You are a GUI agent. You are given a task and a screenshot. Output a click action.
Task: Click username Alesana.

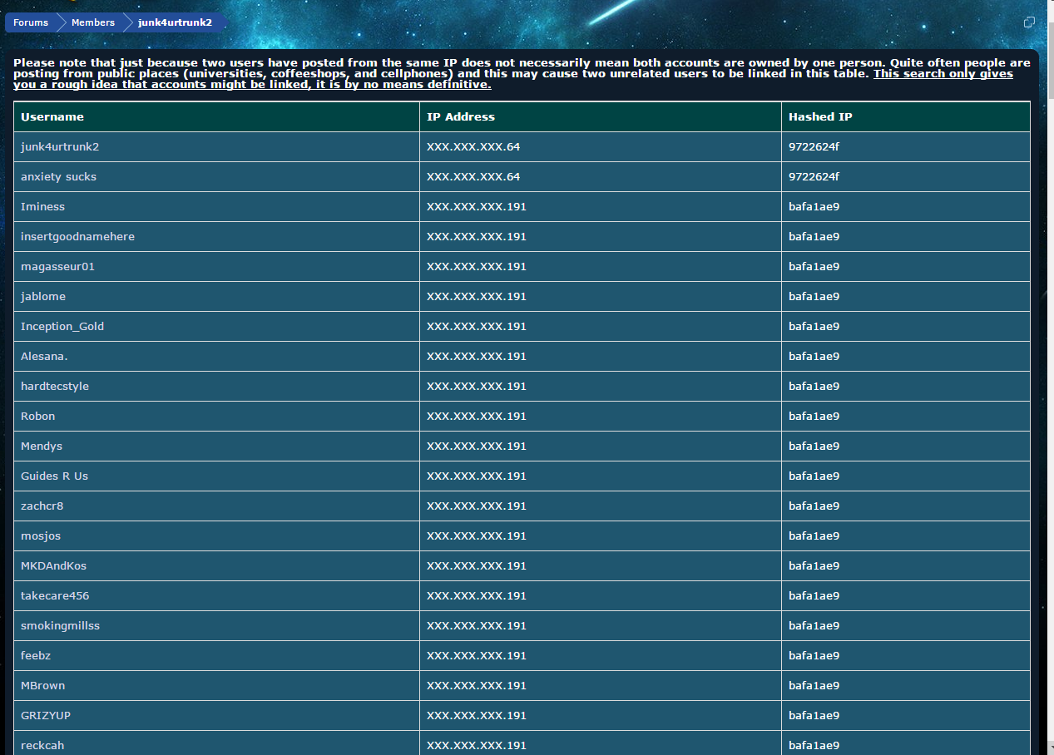(44, 357)
